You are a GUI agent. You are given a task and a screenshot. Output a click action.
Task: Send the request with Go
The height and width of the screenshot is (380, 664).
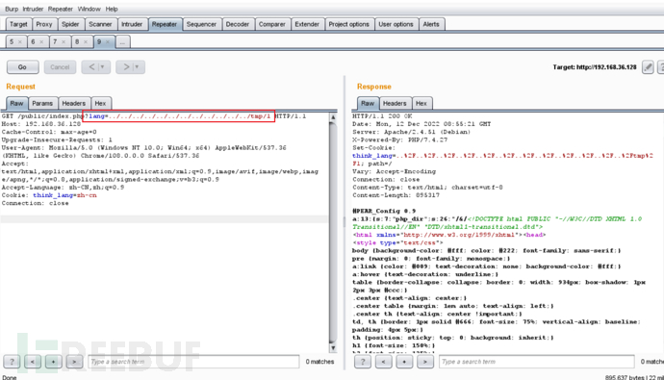22,66
